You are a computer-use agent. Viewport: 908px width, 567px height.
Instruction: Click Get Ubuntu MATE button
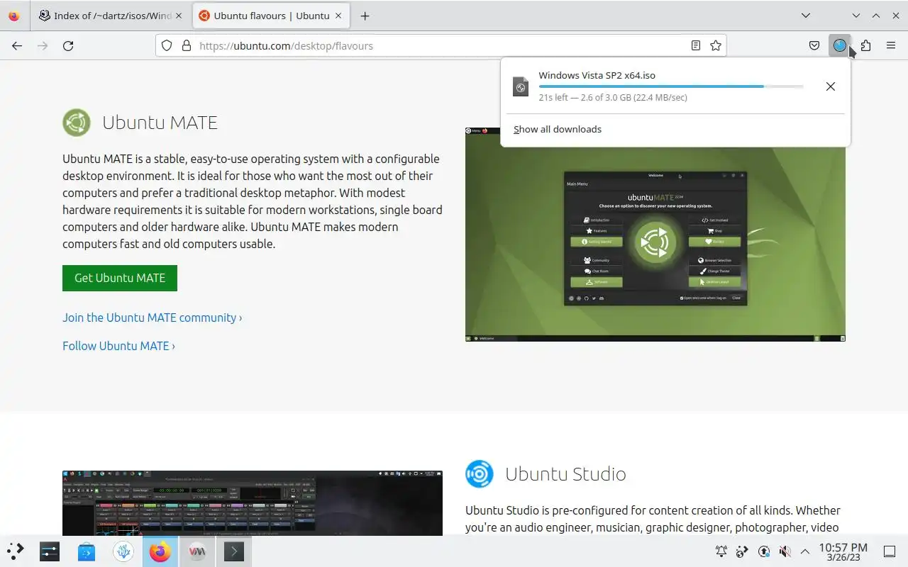click(x=120, y=278)
